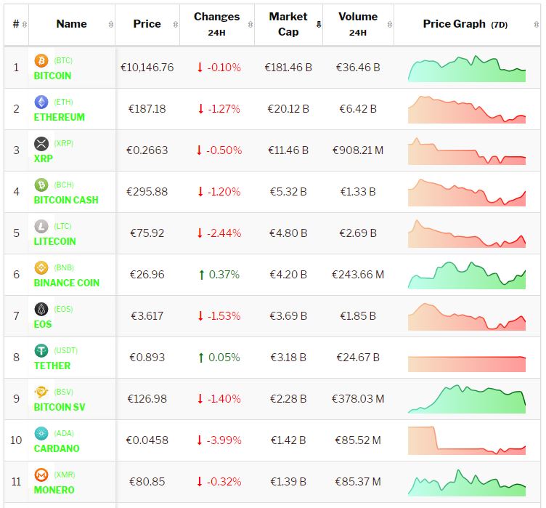Sort by rank number column header
Screen dimensions: 546x508
16,24
